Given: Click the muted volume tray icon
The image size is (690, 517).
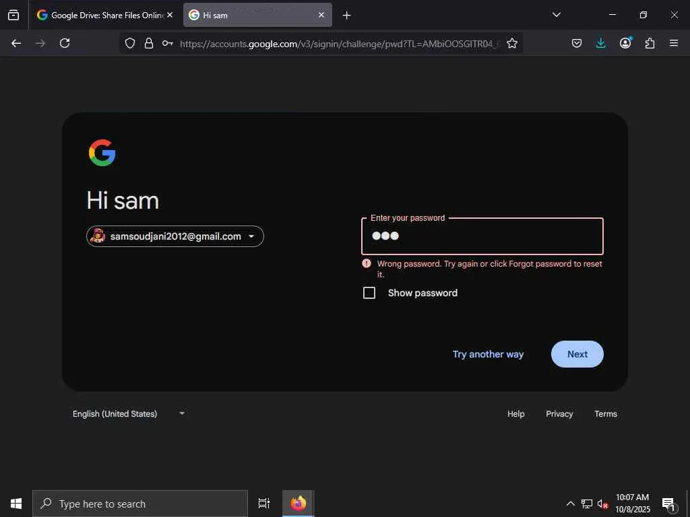Looking at the screenshot, I should [x=602, y=504].
